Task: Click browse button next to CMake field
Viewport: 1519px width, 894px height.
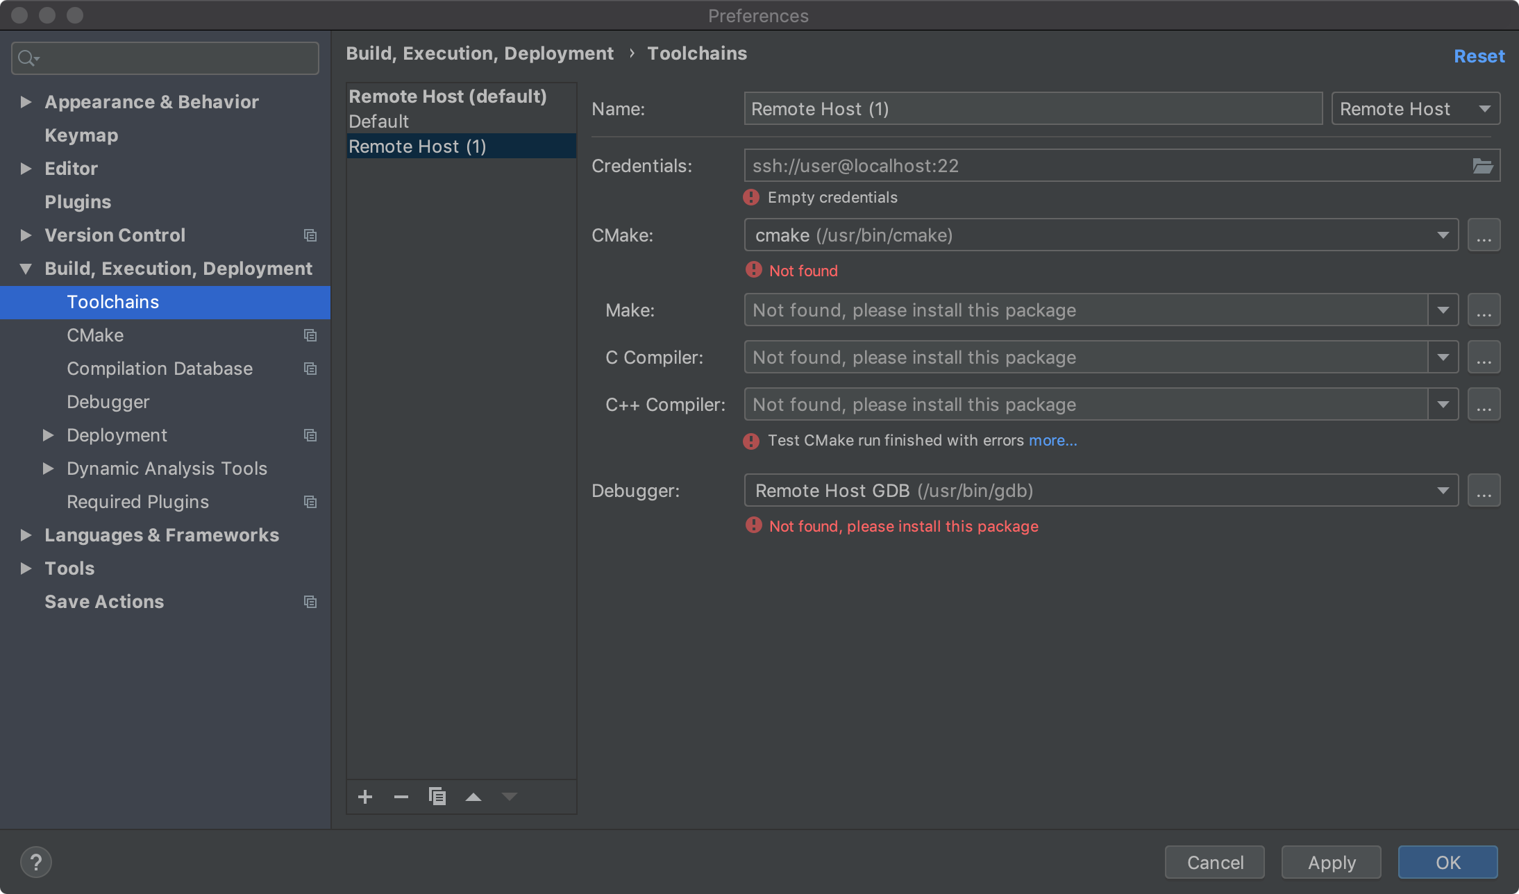Action: (1484, 235)
